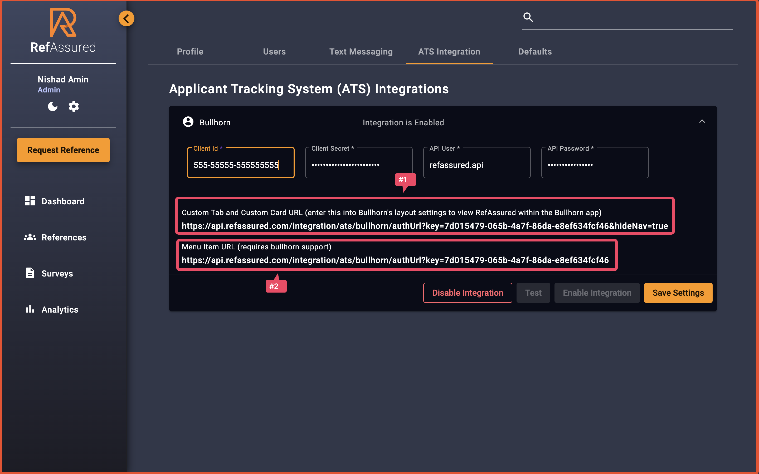Select the References icon in sidebar

[x=30, y=237]
